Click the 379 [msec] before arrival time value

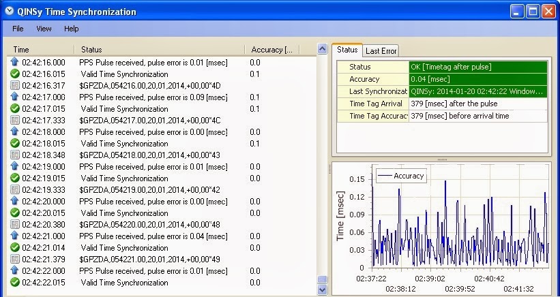tap(478, 116)
